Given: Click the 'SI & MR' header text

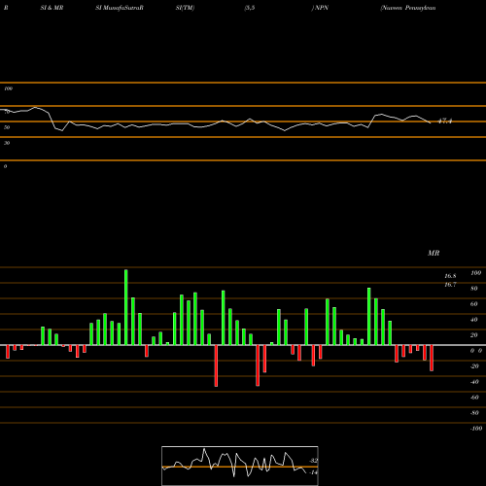Looking at the screenshot, I should coord(52,8).
